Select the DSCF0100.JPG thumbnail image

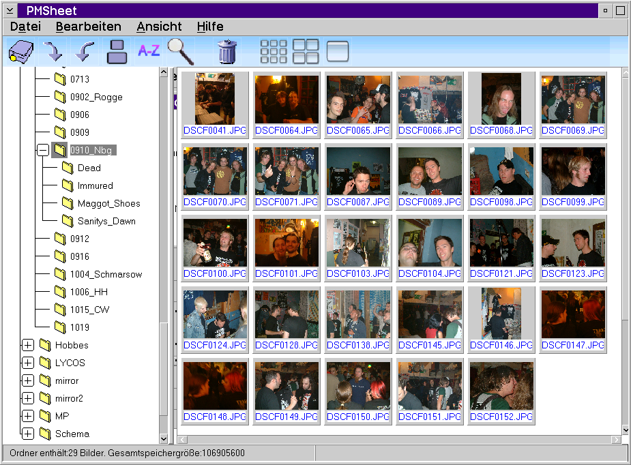pos(215,243)
